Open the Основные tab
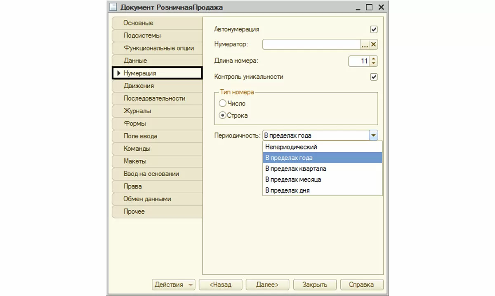This screenshot has height=296, width=495. (x=138, y=23)
